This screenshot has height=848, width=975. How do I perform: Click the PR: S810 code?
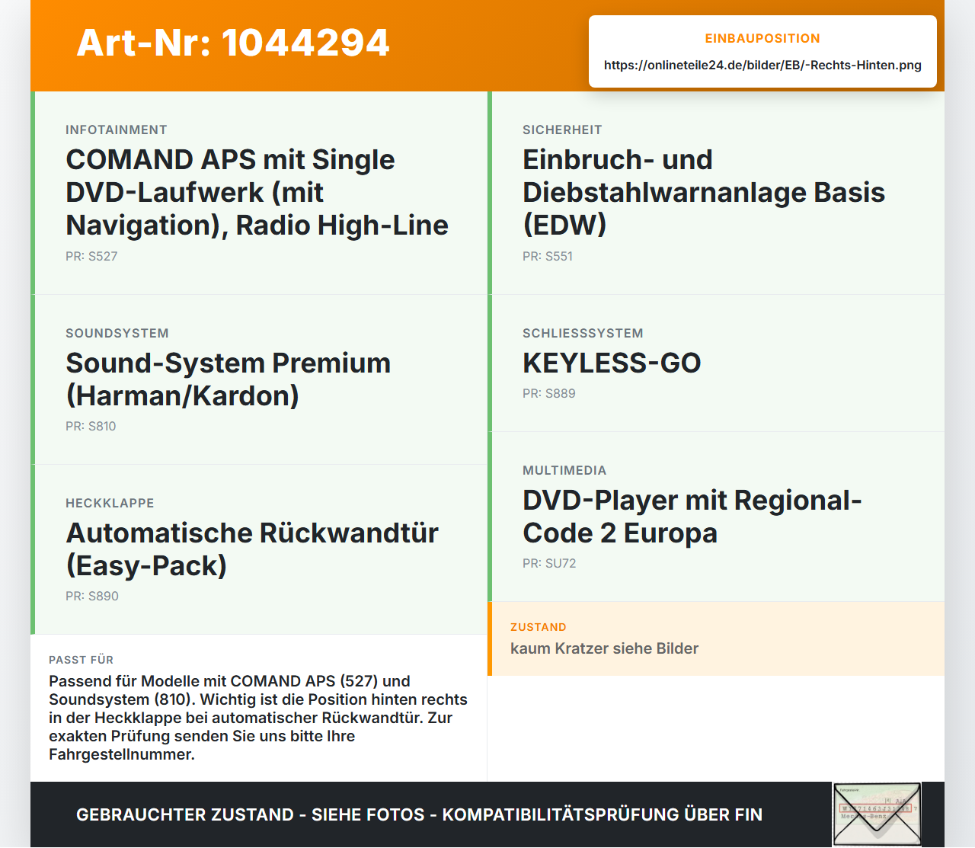91,426
